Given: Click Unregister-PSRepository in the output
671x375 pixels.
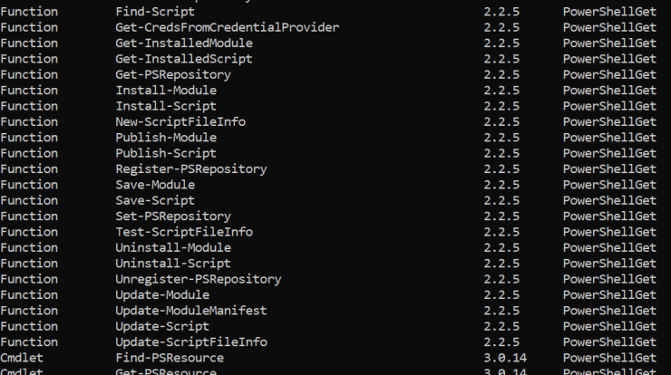Looking at the screenshot, I should 199,279.
